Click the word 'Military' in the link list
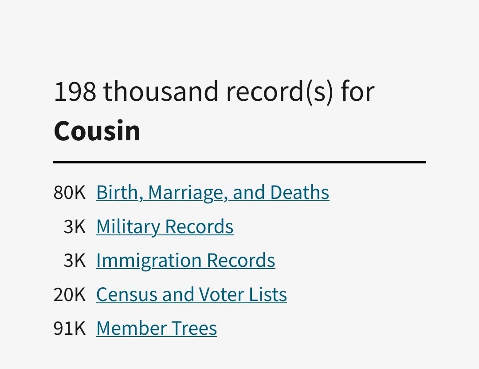Viewport: 479px width, 369px height. click(128, 227)
